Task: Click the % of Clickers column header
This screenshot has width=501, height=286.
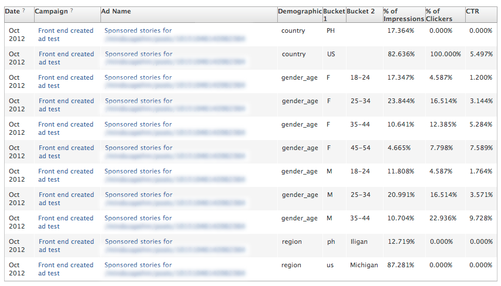Action: click(x=441, y=15)
